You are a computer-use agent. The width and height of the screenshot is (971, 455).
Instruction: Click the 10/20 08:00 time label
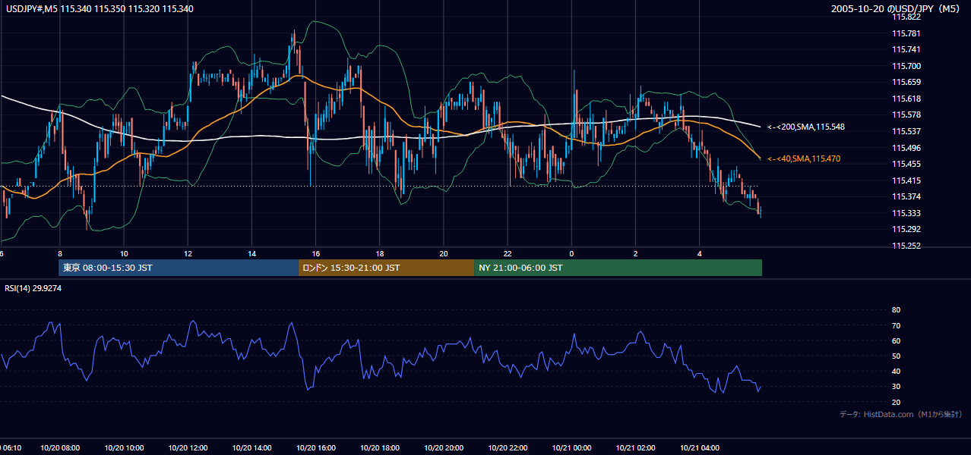point(60,448)
